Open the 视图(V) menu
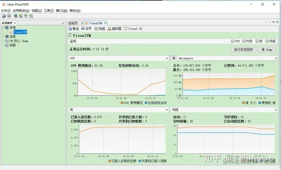 37,11
